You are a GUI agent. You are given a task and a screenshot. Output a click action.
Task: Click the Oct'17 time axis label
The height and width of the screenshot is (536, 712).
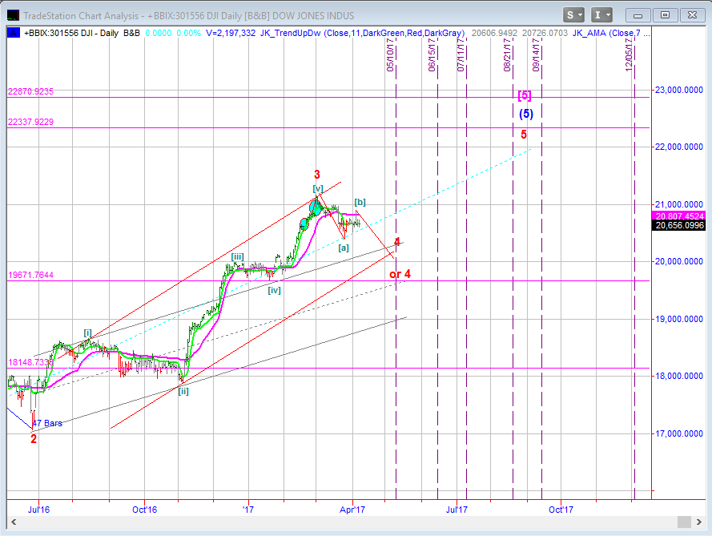pos(561,510)
